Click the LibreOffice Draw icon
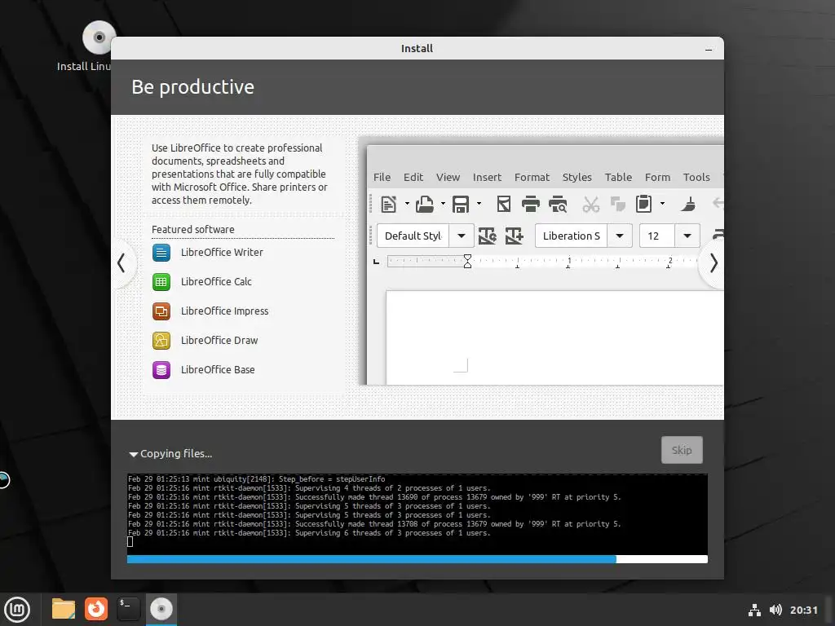The height and width of the screenshot is (626, 835). (x=161, y=340)
